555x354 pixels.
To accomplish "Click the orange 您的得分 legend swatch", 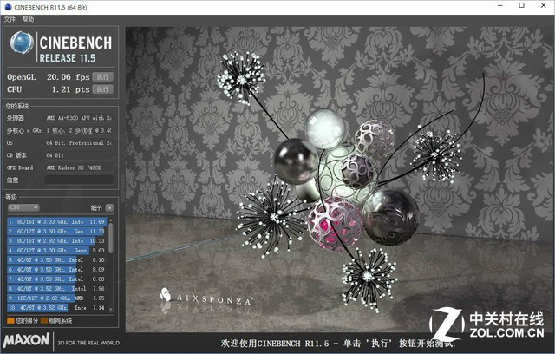I will coord(10,320).
